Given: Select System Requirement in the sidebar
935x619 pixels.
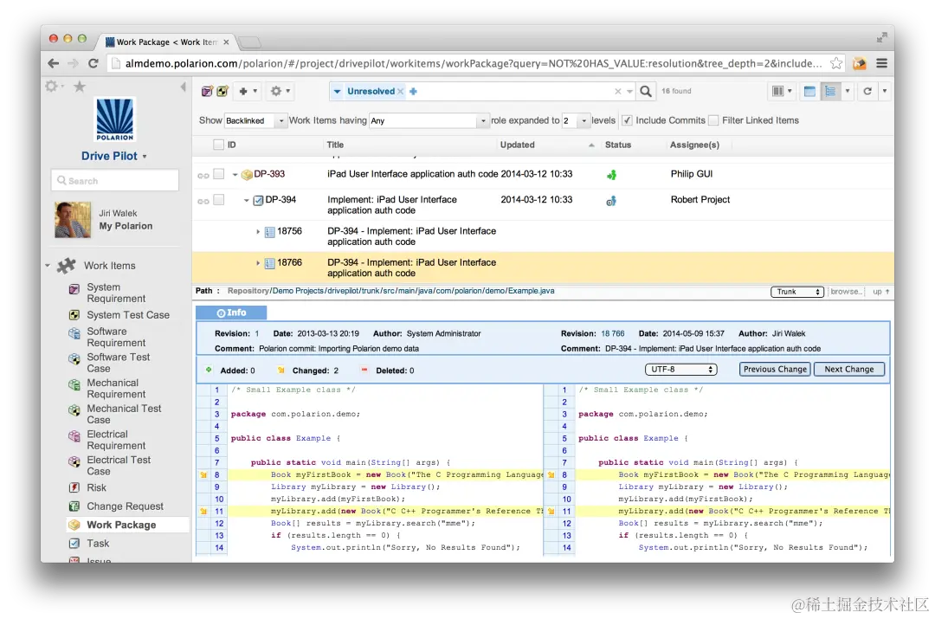Looking at the screenshot, I should coord(116,293).
